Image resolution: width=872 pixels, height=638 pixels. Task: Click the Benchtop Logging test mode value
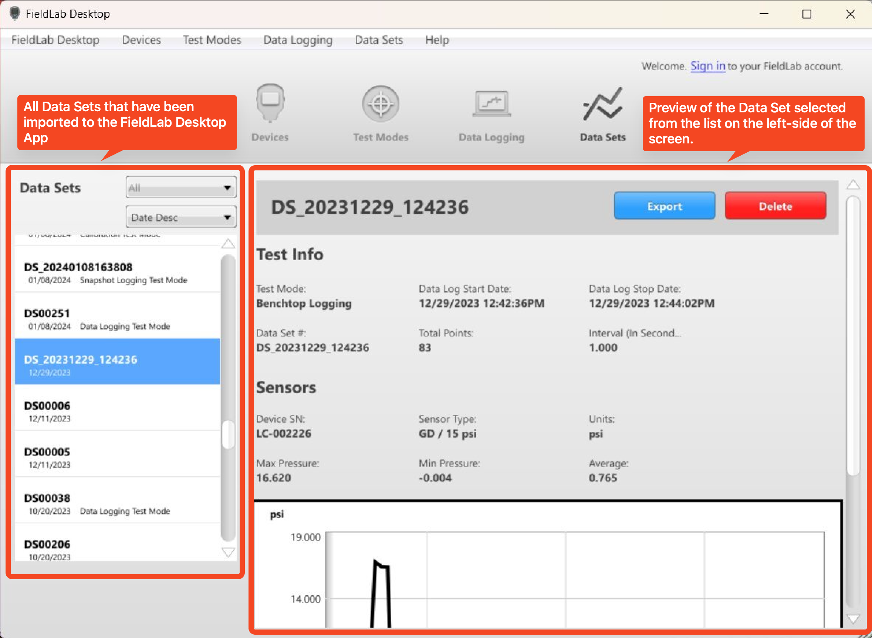tap(304, 303)
